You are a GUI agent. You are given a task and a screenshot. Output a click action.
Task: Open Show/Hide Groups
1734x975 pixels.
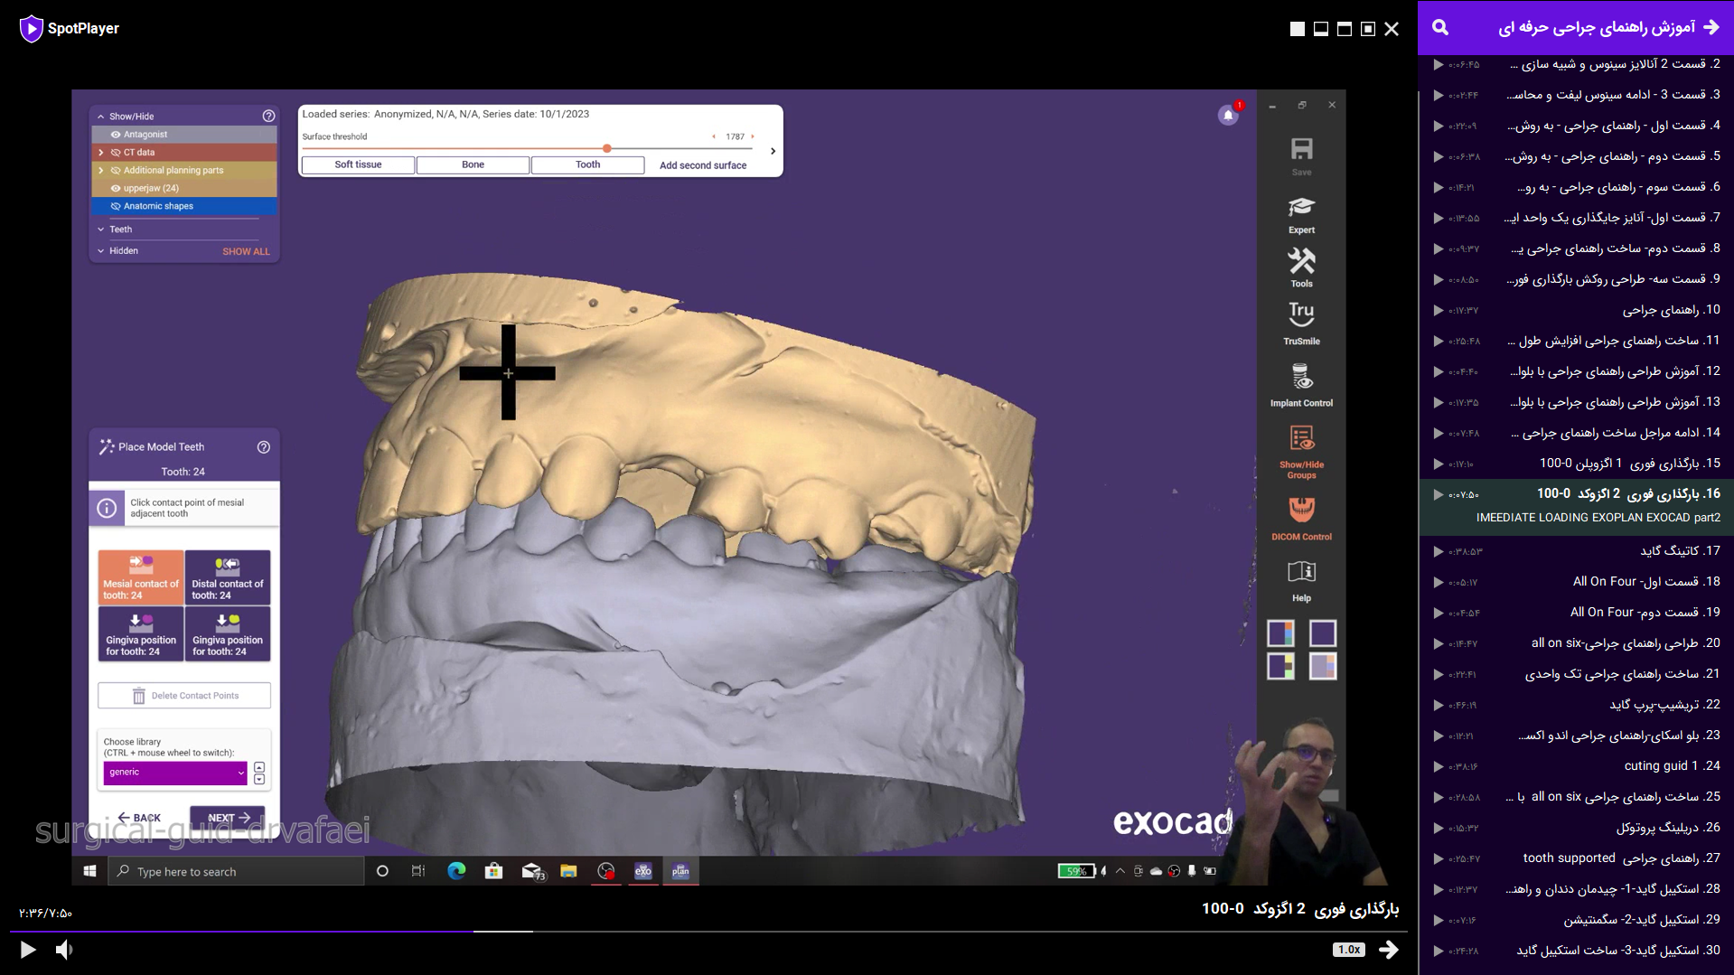click(x=1301, y=451)
